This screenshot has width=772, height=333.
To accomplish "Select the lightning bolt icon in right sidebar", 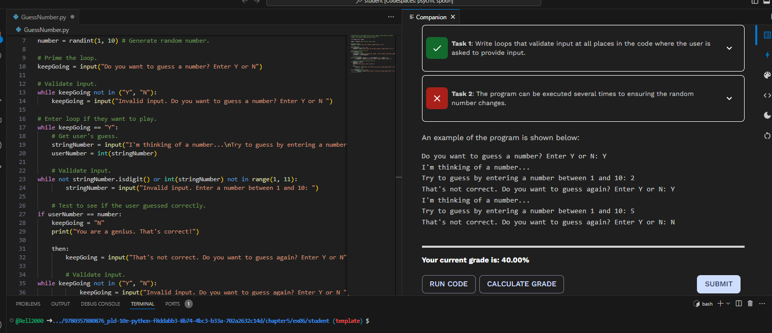I will pos(767,55).
